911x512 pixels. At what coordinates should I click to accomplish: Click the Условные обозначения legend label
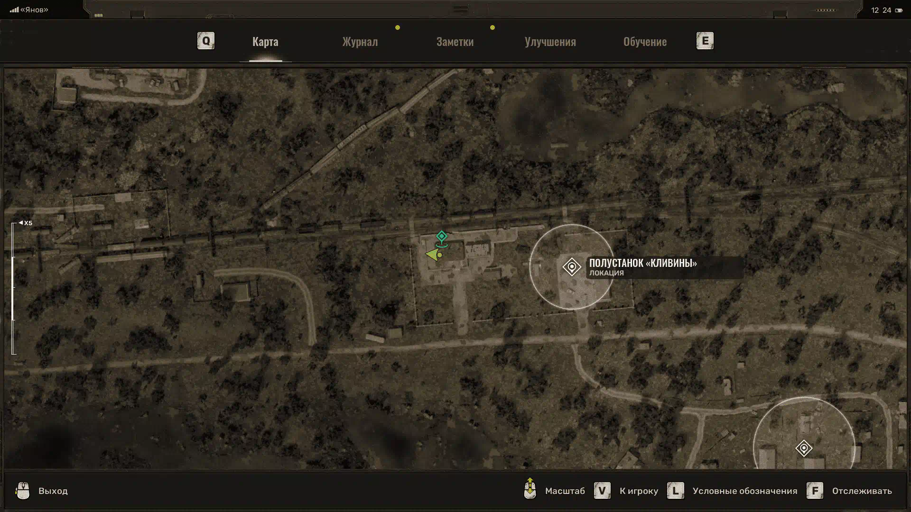(x=744, y=491)
